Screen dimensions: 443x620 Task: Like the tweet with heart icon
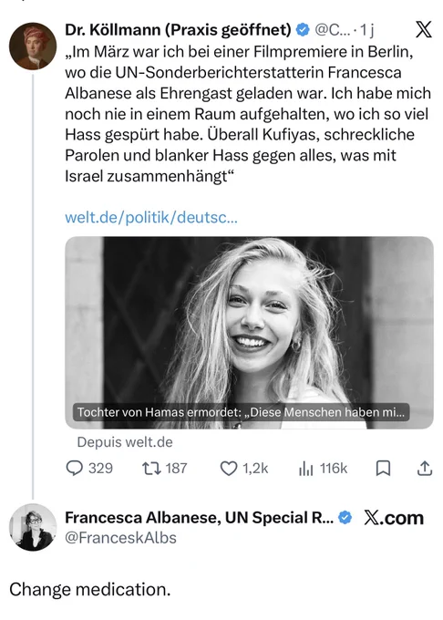229,469
